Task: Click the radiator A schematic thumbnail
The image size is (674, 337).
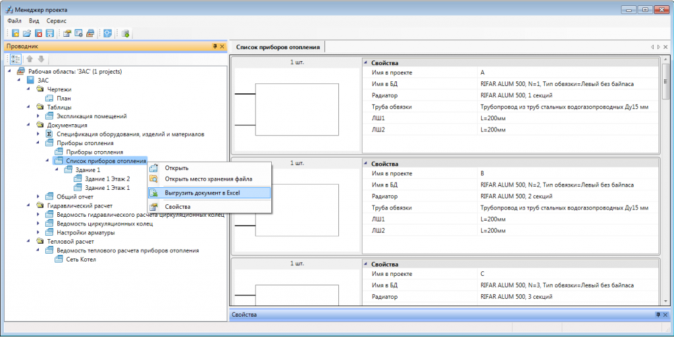Action: [297, 109]
